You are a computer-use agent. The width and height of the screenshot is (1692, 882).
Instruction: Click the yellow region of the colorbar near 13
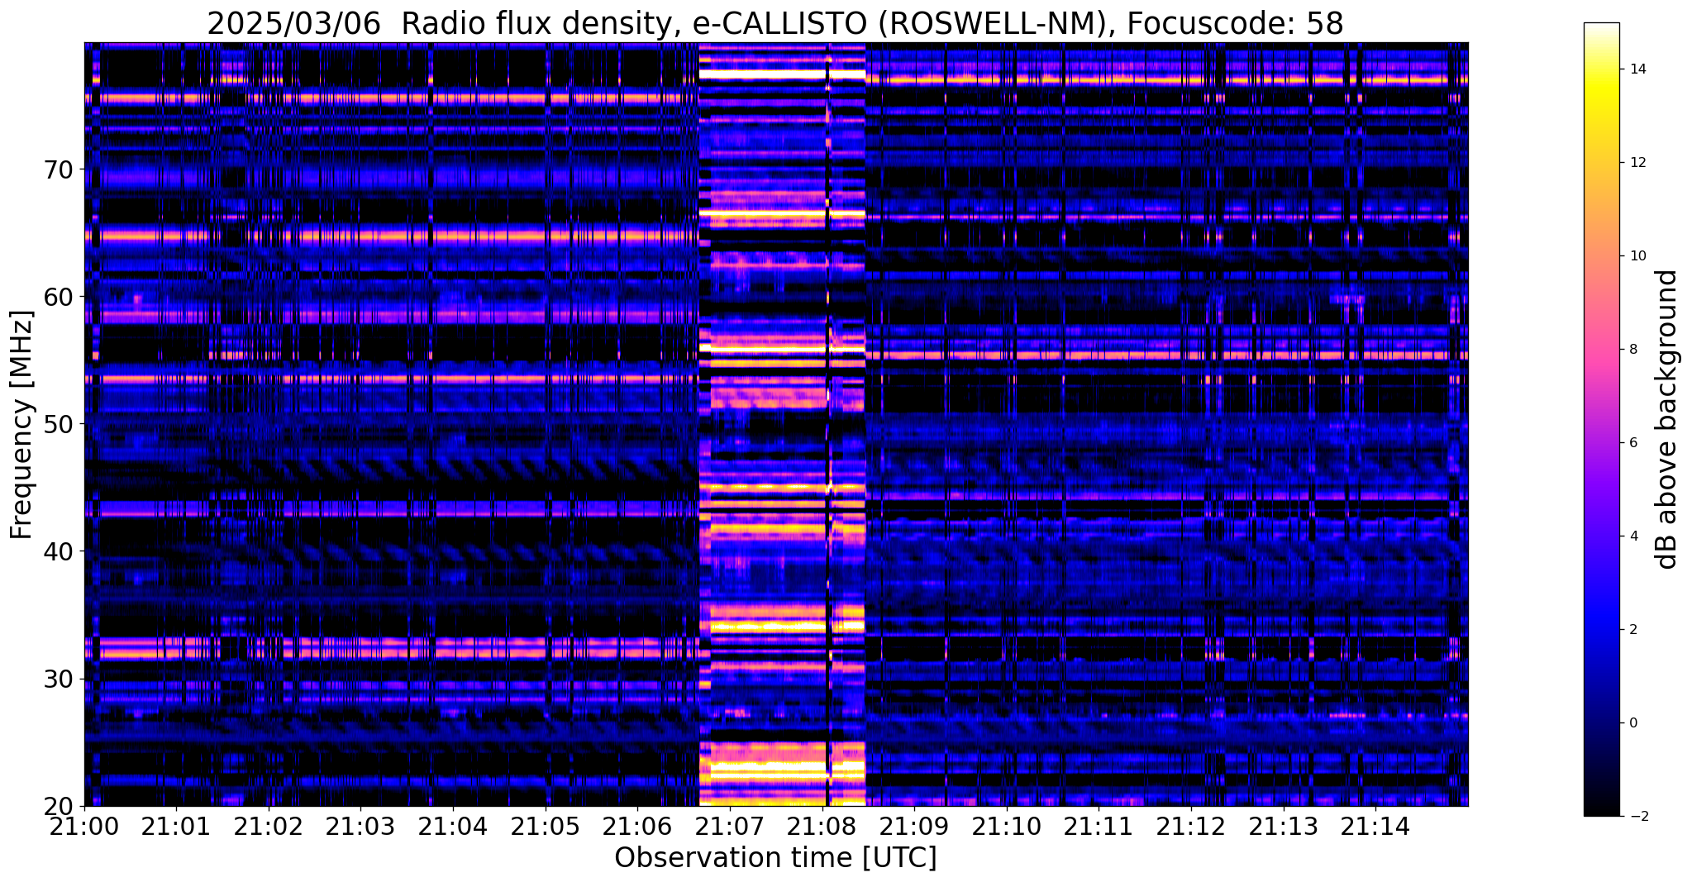pos(1601,116)
